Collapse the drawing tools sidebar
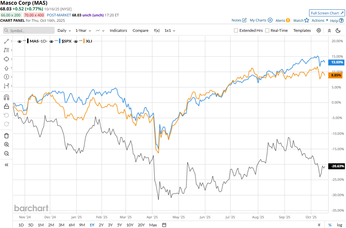 click(x=6, y=165)
